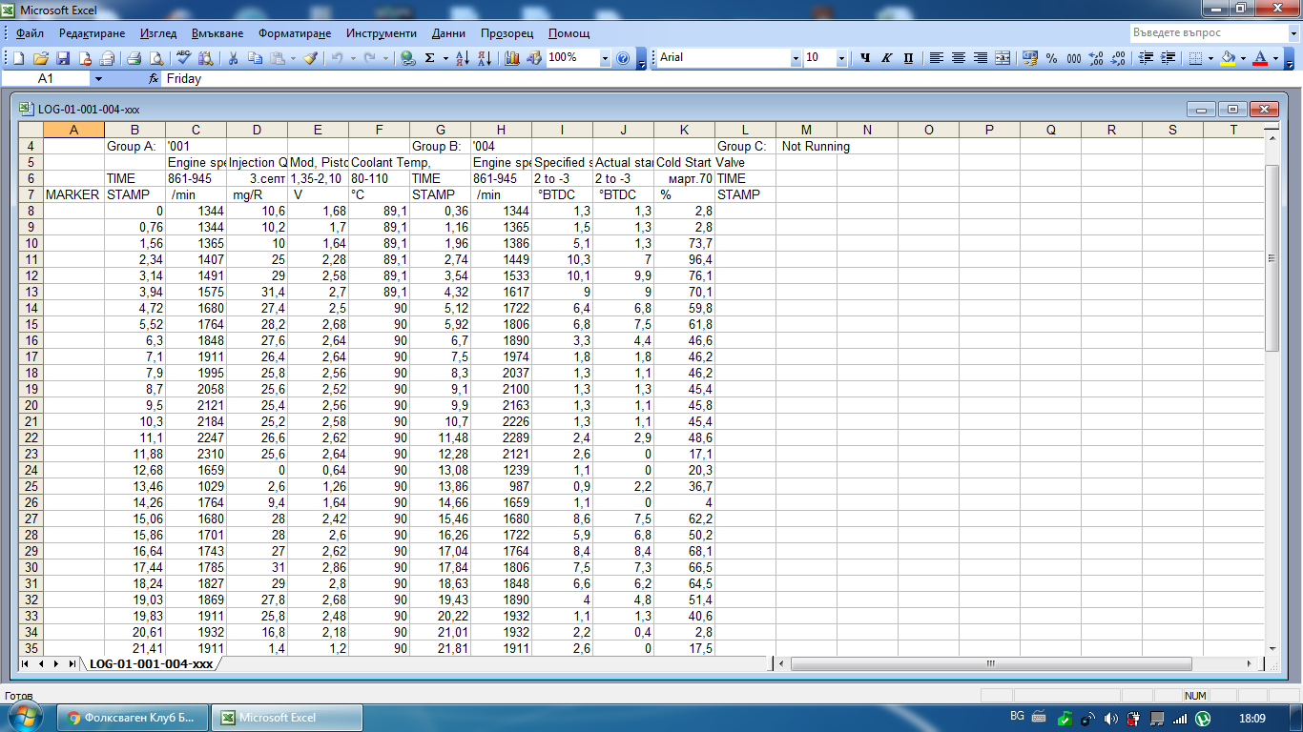Open the Chart Wizard icon
Screen dimensions: 1303x732
(512, 58)
